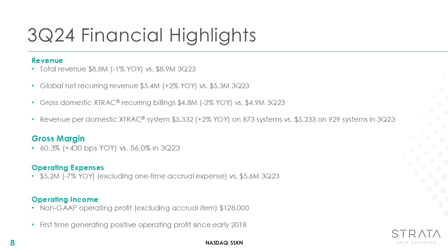Click the Revenue per domestic XTRAC system bullet
The height and width of the screenshot is (252, 448).
point(217,119)
